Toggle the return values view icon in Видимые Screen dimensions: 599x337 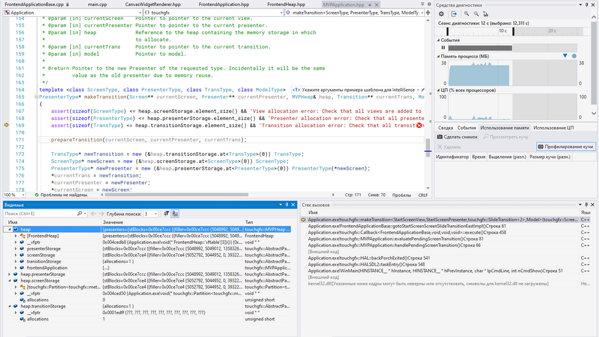175,213
